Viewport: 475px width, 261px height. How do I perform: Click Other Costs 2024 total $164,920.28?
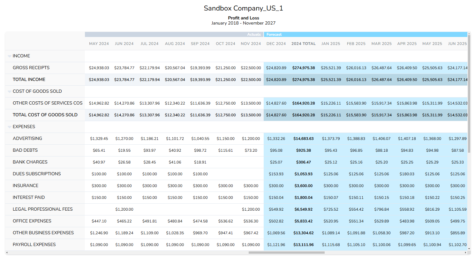304,103
